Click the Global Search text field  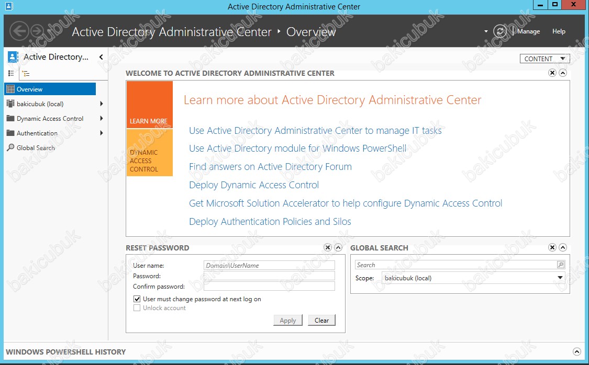click(x=456, y=265)
